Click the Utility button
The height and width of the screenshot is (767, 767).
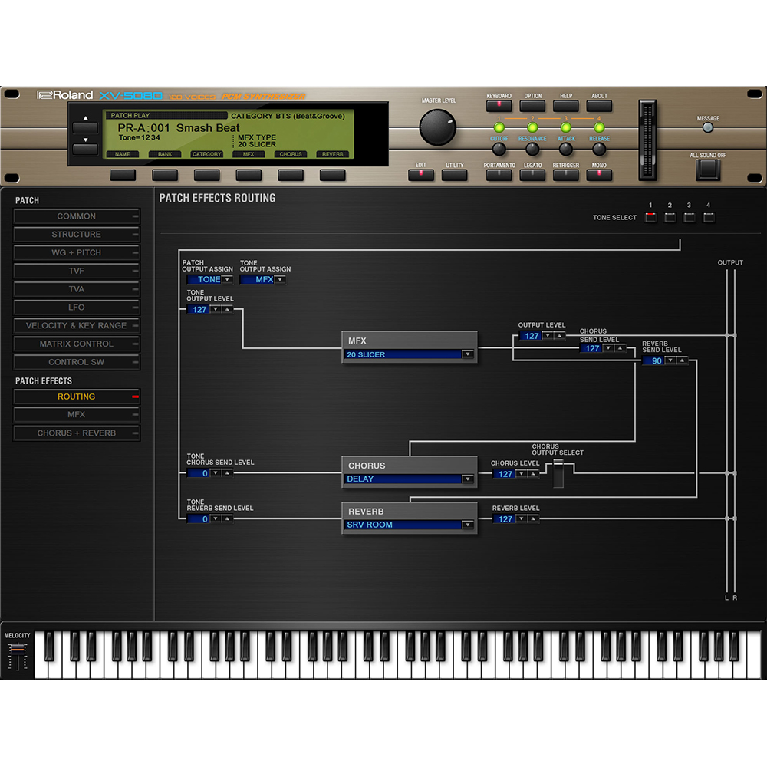[454, 175]
